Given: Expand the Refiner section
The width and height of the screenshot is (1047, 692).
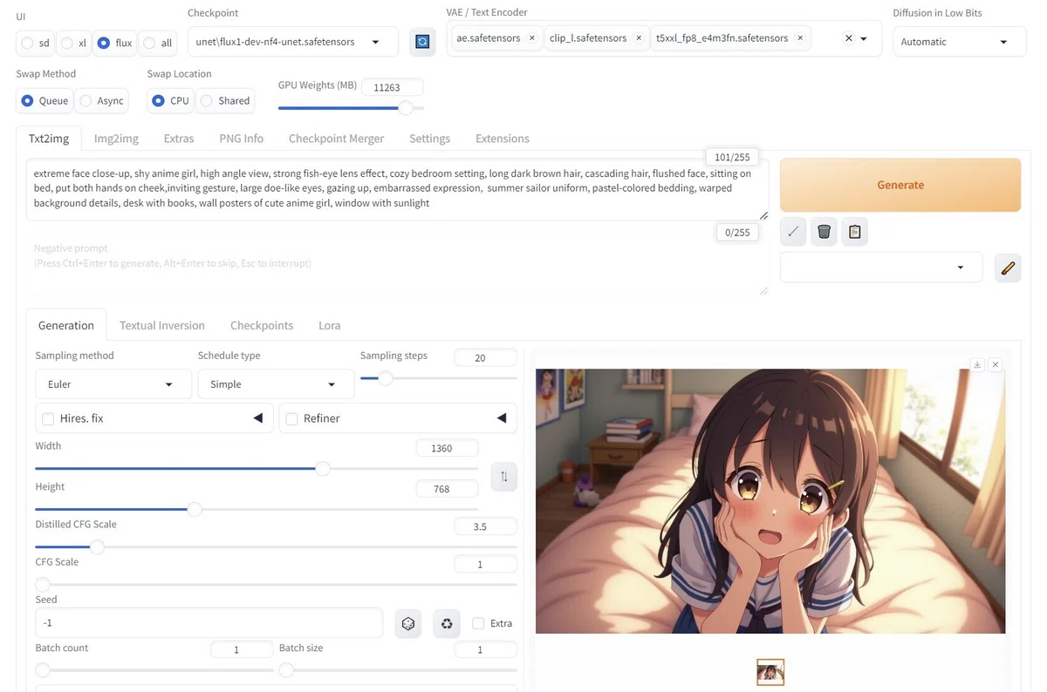Looking at the screenshot, I should pyautogui.click(x=502, y=418).
